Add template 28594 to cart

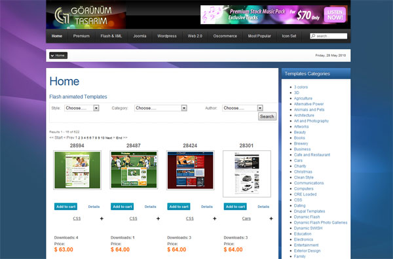point(65,207)
